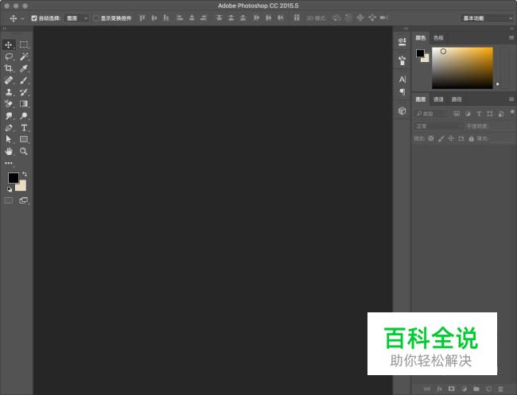Enable the 显示变换控件 checkbox
The width and height of the screenshot is (517, 395).
click(x=96, y=17)
